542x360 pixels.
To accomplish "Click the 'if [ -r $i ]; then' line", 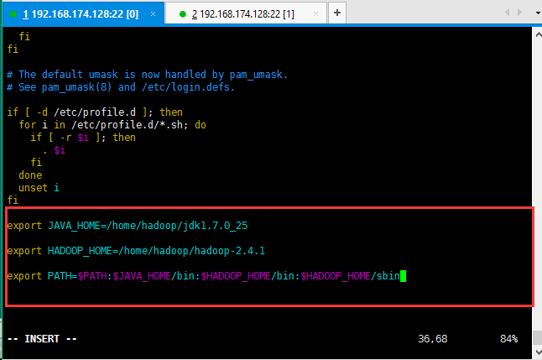I will [x=83, y=138].
